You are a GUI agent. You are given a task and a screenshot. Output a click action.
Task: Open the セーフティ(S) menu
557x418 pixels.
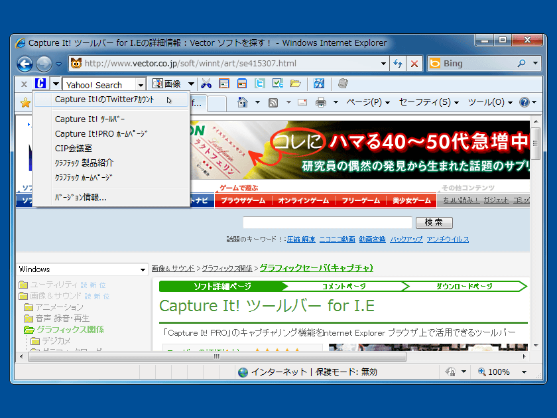(x=429, y=102)
